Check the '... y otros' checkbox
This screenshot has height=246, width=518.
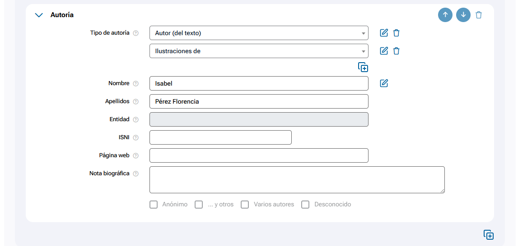click(199, 205)
